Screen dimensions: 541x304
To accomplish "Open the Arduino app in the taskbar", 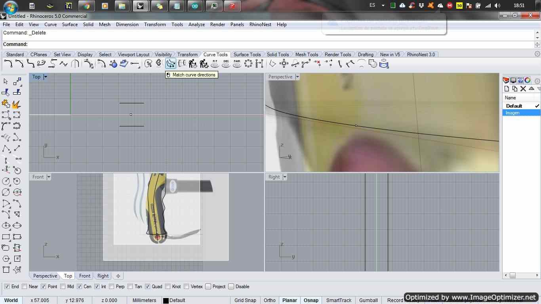I will click(195, 6).
